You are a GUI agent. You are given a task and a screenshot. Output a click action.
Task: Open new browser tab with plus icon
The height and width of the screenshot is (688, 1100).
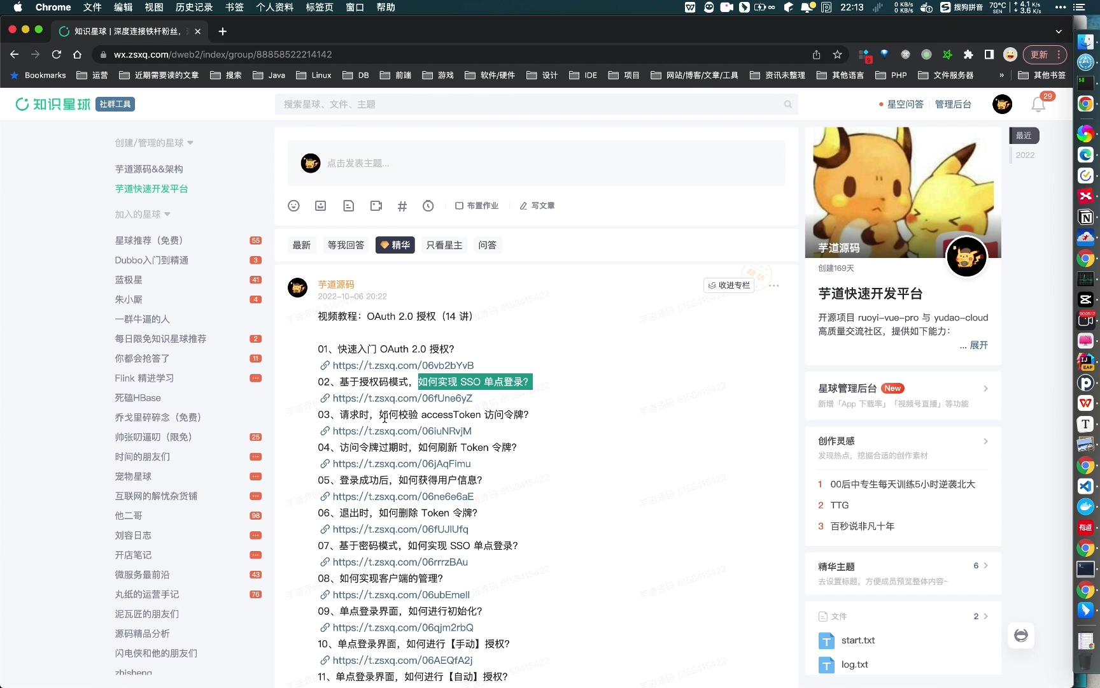coord(222,31)
